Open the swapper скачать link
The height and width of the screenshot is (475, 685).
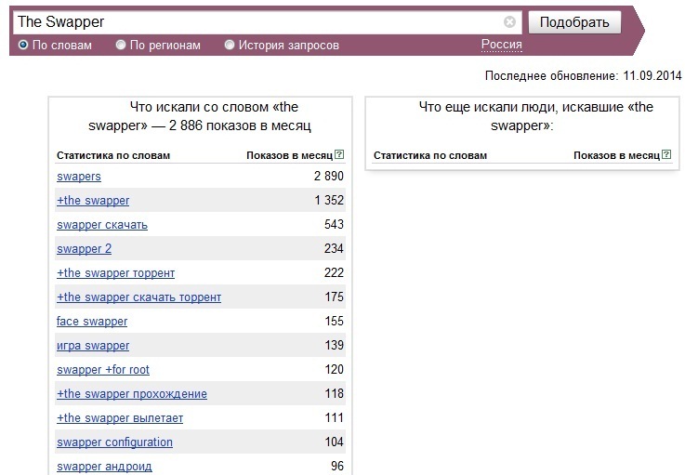[102, 225]
